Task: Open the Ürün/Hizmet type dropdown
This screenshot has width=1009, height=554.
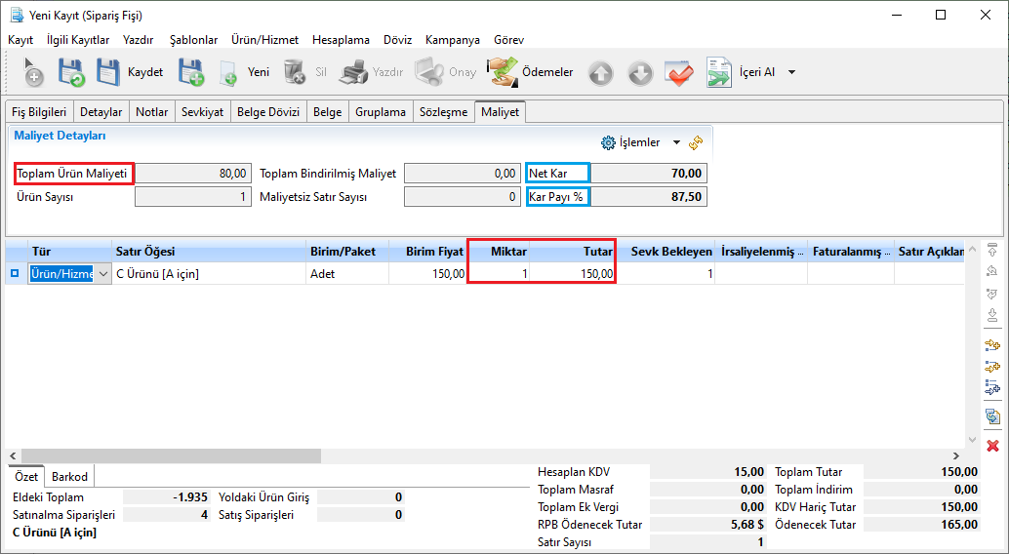Action: click(x=102, y=274)
